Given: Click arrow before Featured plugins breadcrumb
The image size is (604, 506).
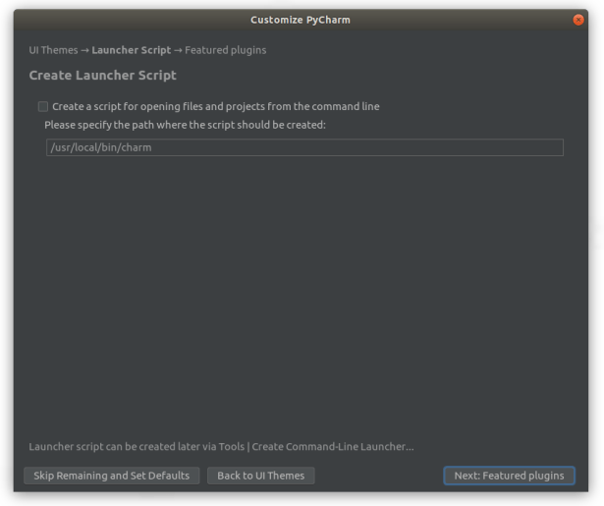Looking at the screenshot, I should (178, 50).
